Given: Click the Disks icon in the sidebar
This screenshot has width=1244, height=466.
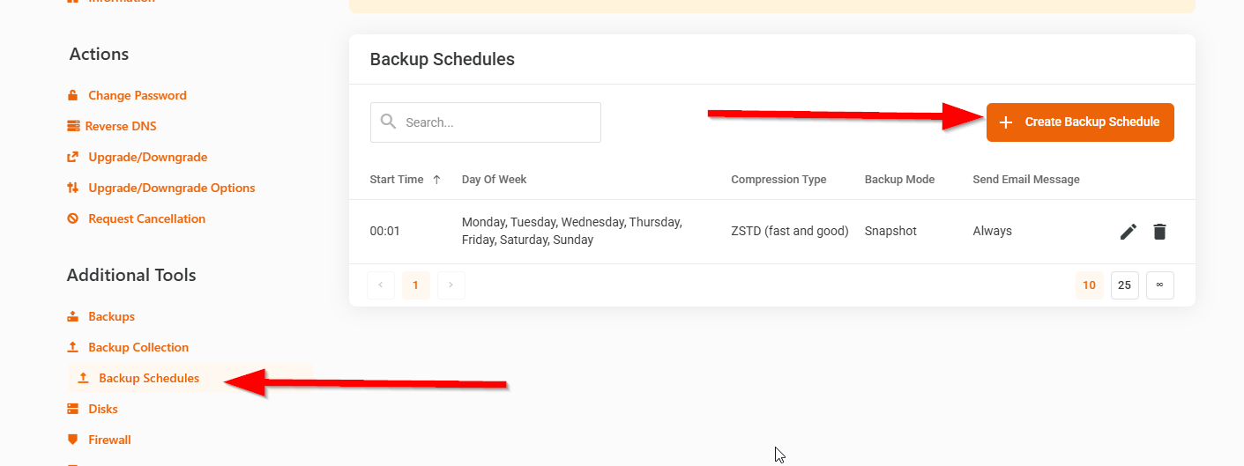Looking at the screenshot, I should [x=72, y=409].
